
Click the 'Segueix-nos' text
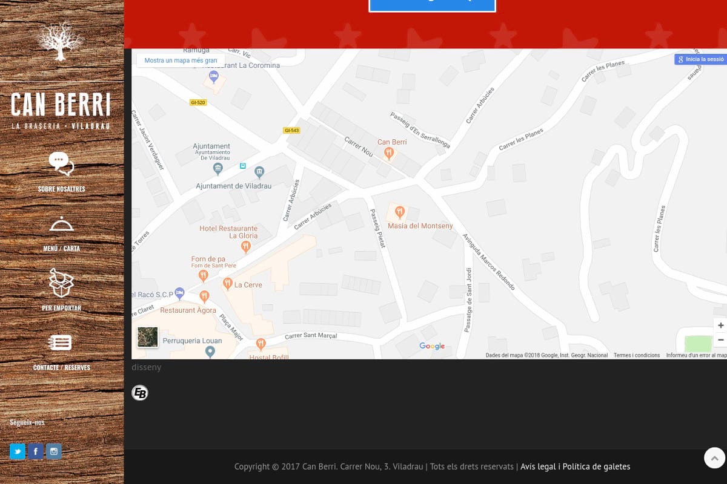point(27,422)
